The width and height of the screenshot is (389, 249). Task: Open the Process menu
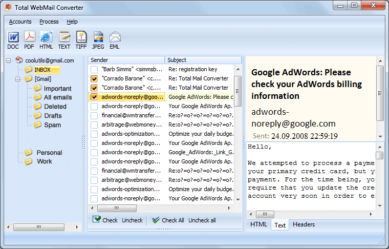[x=49, y=22]
